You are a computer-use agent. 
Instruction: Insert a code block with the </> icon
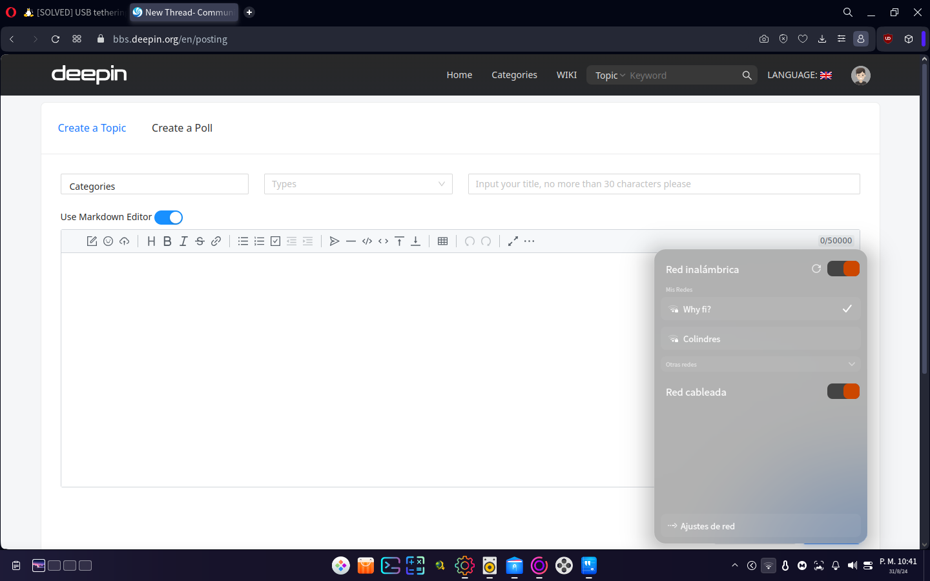(367, 241)
